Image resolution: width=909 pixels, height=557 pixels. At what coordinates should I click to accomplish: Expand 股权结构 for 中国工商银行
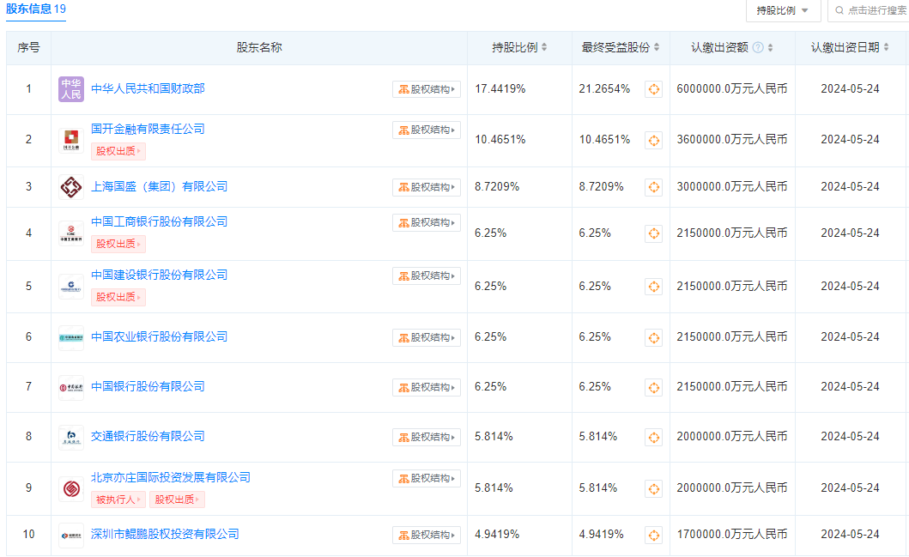coord(427,222)
